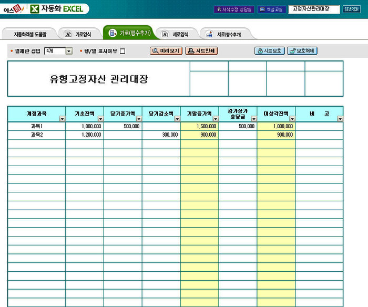Open filter dropdown for 기말증가액 column
Viewport: 368px width, 307px height.
point(216,119)
